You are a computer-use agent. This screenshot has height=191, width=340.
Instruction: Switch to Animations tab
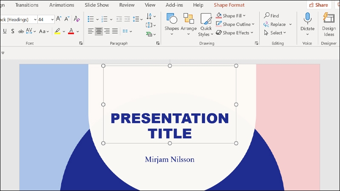[62, 5]
